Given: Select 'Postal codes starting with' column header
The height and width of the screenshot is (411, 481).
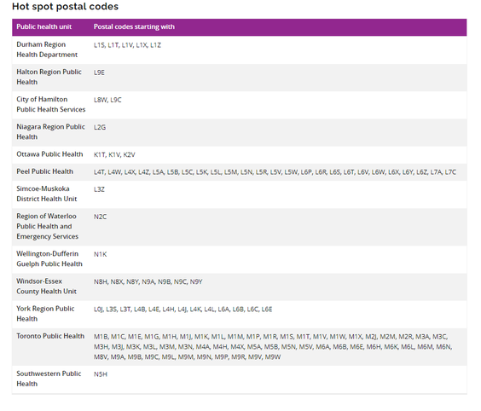Looking at the screenshot, I should (x=134, y=26).
